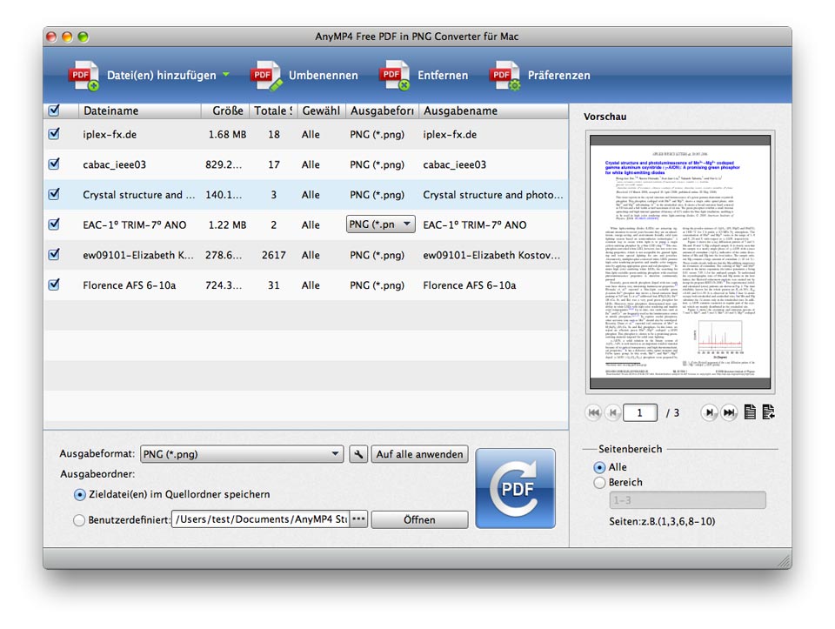
Task: Click the page-copy document icon near the page counter
Action: pos(750,412)
